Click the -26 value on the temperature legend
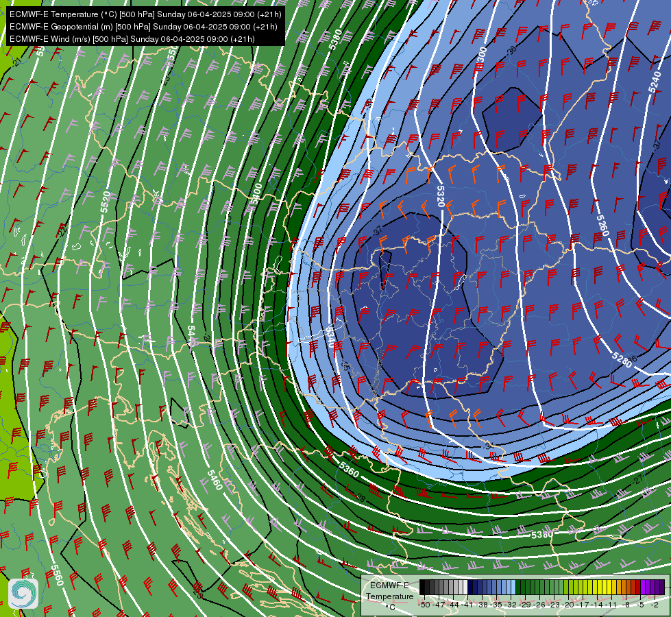671x617 pixels. [x=539, y=605]
